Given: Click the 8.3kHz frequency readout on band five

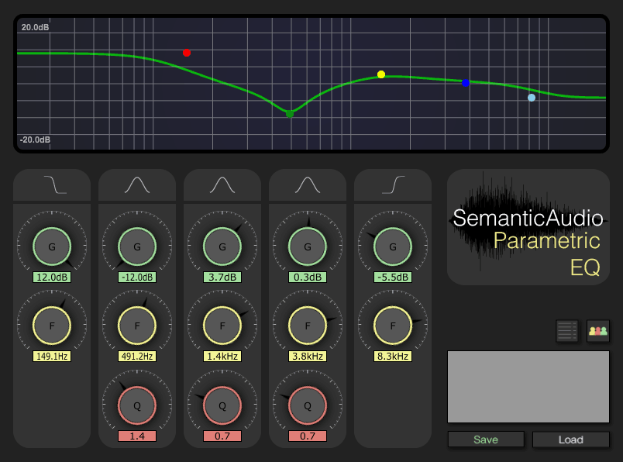Looking at the screenshot, I should coord(392,356).
